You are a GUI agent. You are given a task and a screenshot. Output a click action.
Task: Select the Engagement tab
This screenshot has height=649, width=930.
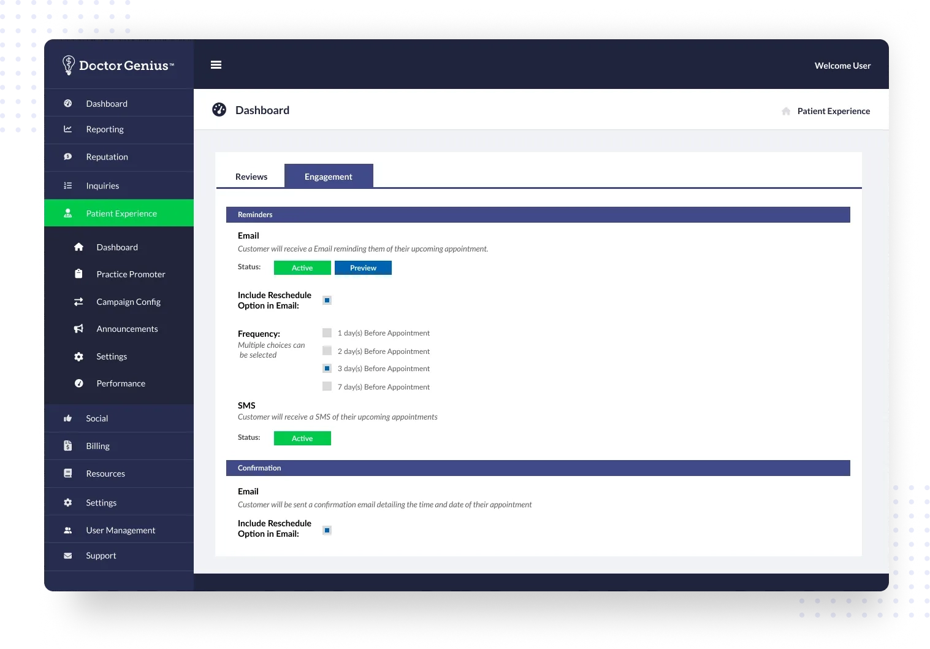pos(329,176)
